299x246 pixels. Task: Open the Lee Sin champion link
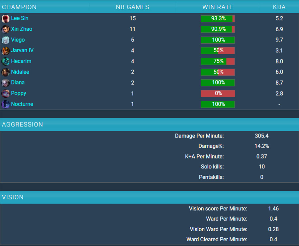click(20, 18)
